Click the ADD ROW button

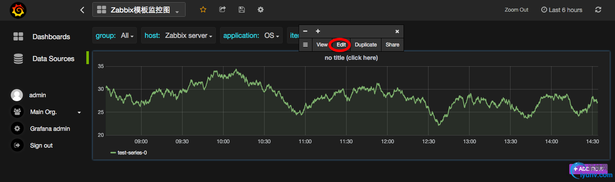pos(588,169)
